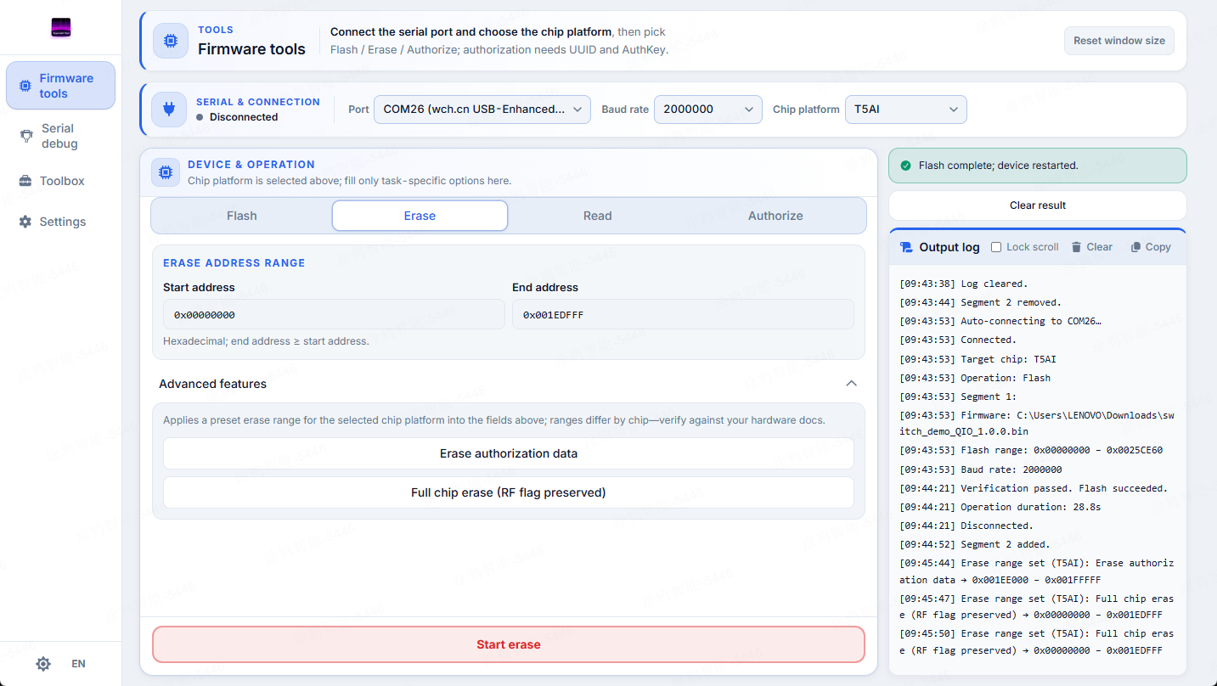Click the app logo in the sidebar

[x=60, y=28]
